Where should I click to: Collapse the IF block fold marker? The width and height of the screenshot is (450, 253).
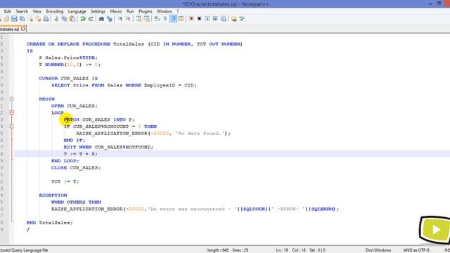coord(11,126)
